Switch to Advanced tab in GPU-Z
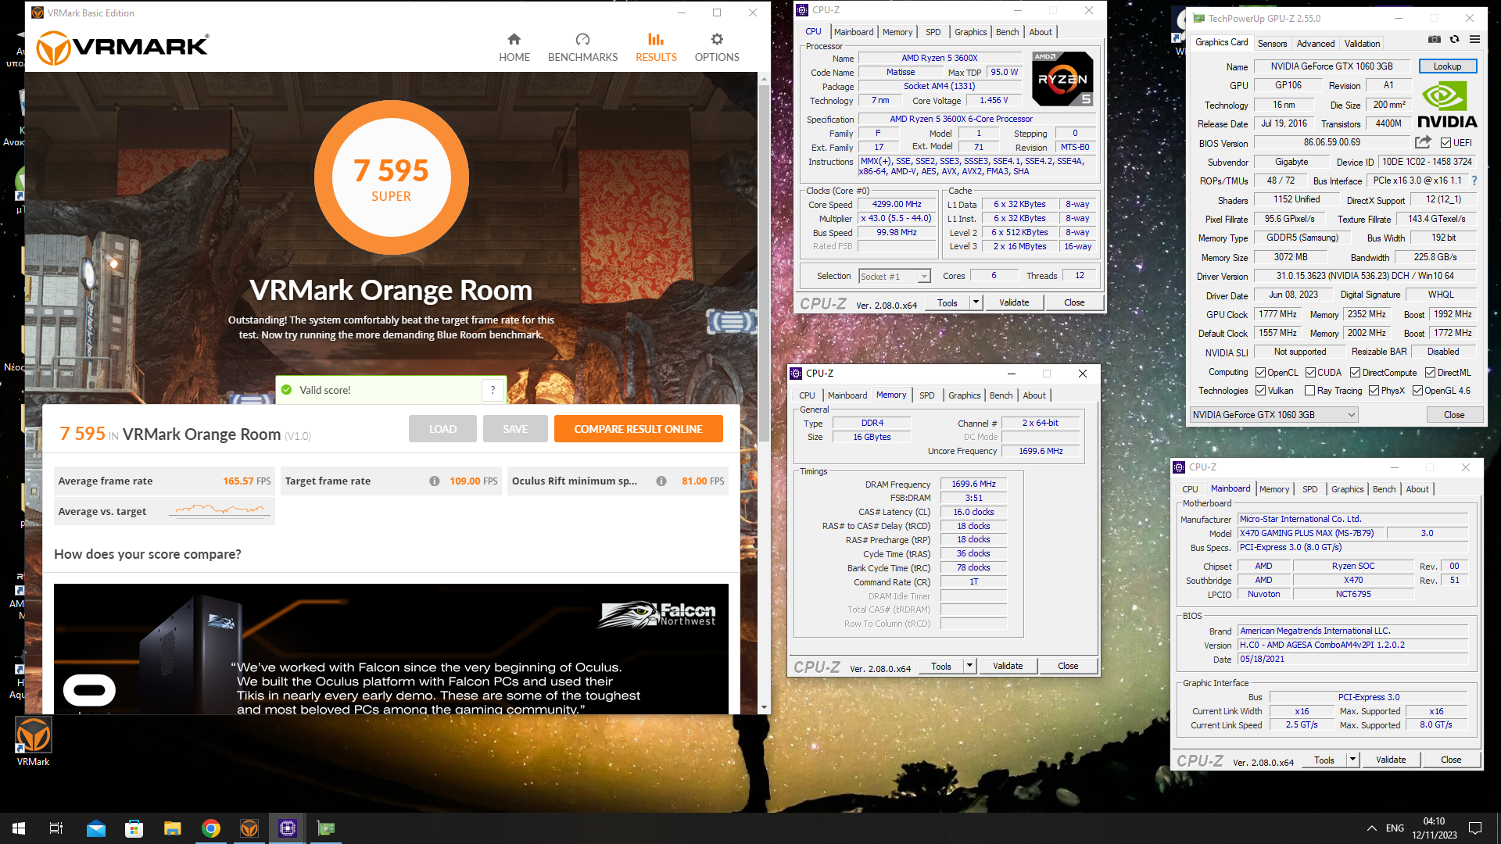Screen dimensions: 1501x844 point(1316,44)
